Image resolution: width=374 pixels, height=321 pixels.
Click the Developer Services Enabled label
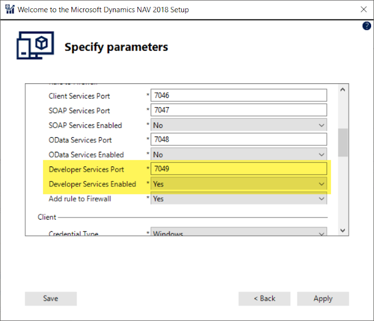(92, 184)
